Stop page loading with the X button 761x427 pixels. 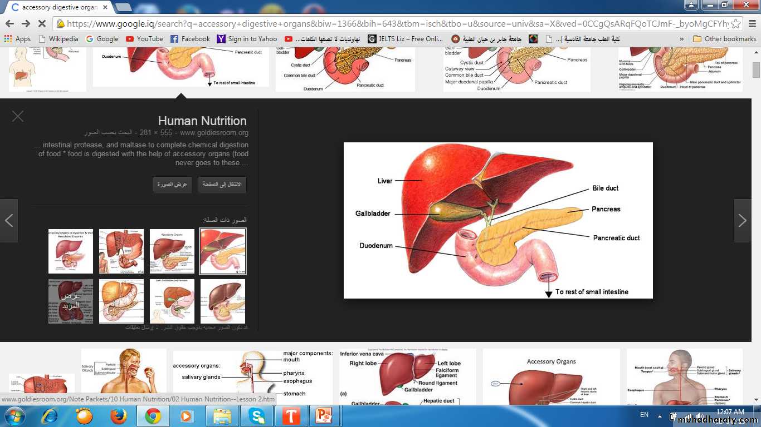pyautogui.click(x=42, y=23)
